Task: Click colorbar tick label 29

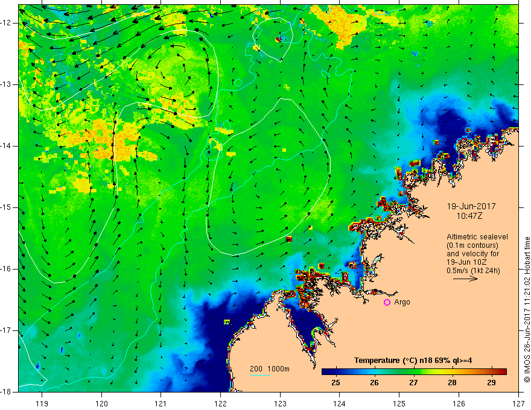Action: click(491, 383)
